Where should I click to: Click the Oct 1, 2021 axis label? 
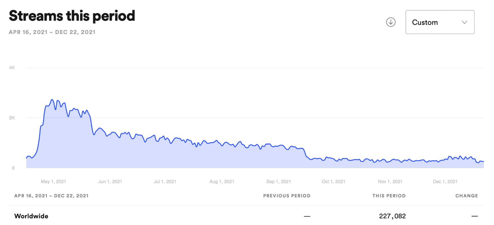[x=333, y=182]
